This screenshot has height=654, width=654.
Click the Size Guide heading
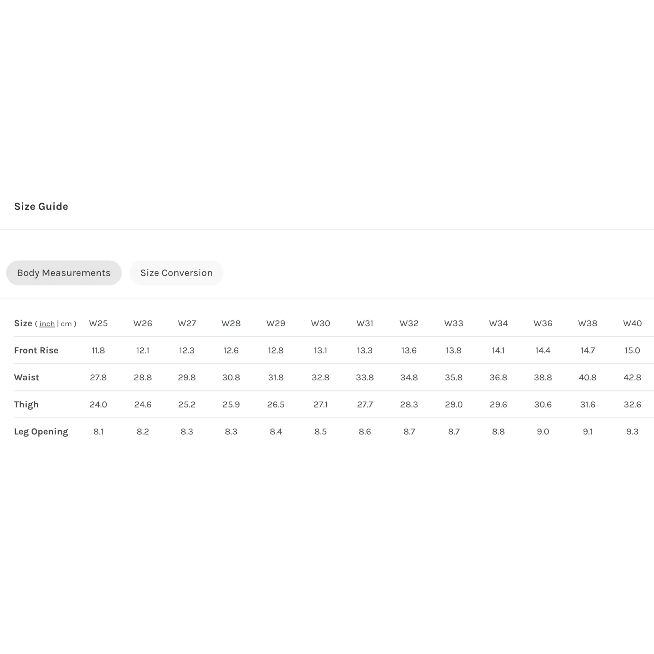pyautogui.click(x=41, y=207)
